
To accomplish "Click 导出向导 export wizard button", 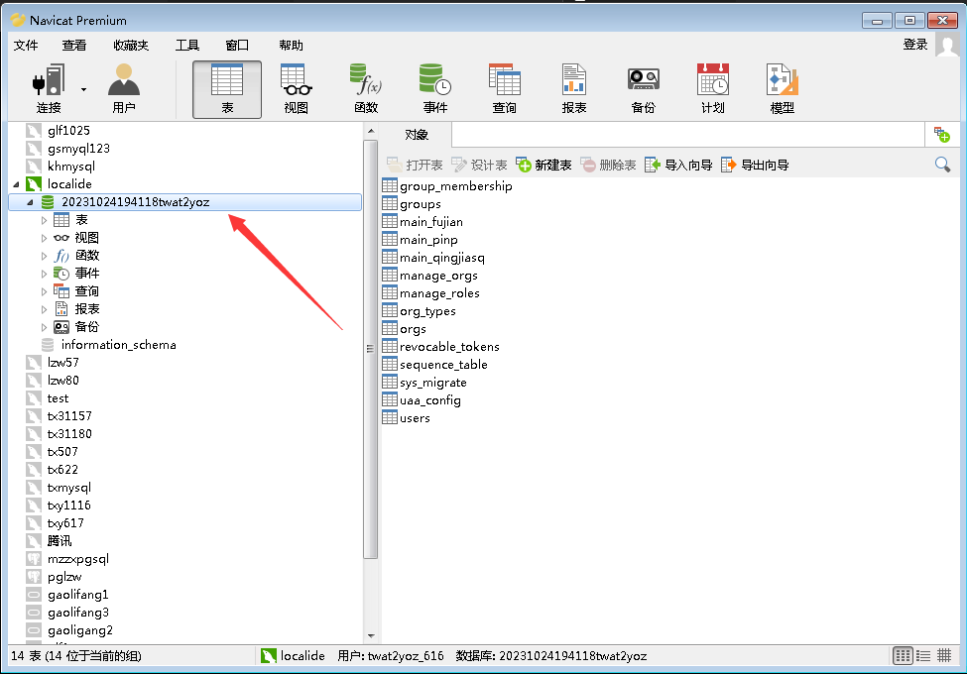I will 755,165.
